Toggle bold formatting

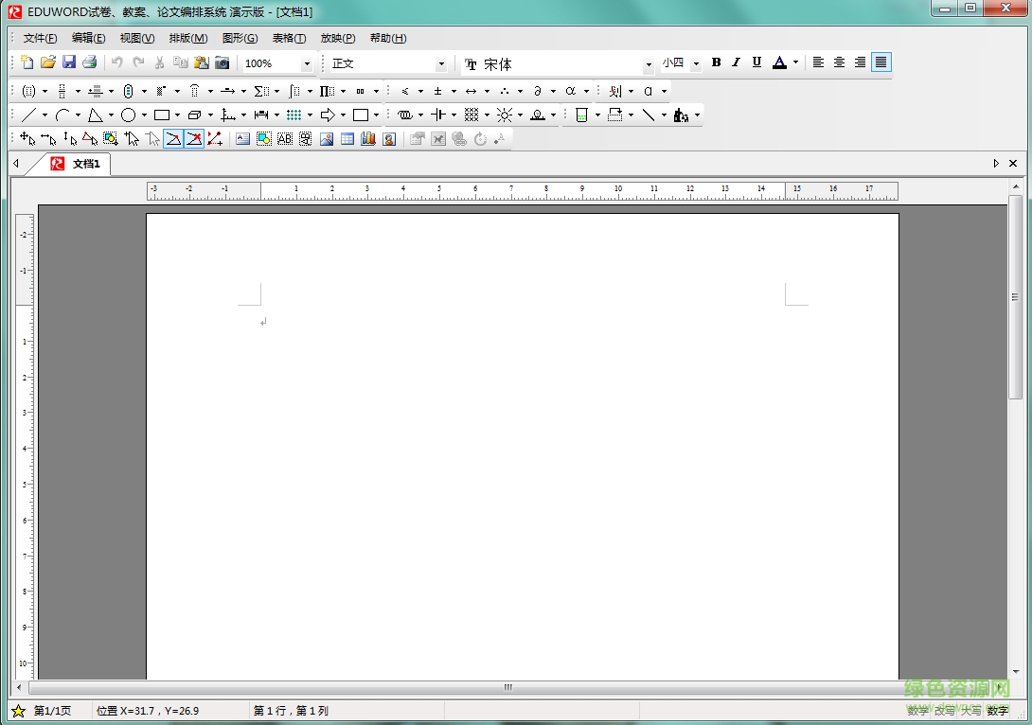(716, 62)
